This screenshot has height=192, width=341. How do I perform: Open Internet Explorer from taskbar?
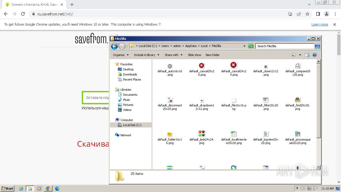point(21,189)
